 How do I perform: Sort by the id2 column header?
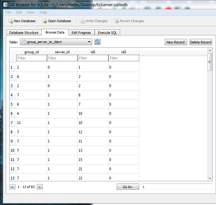(124, 52)
